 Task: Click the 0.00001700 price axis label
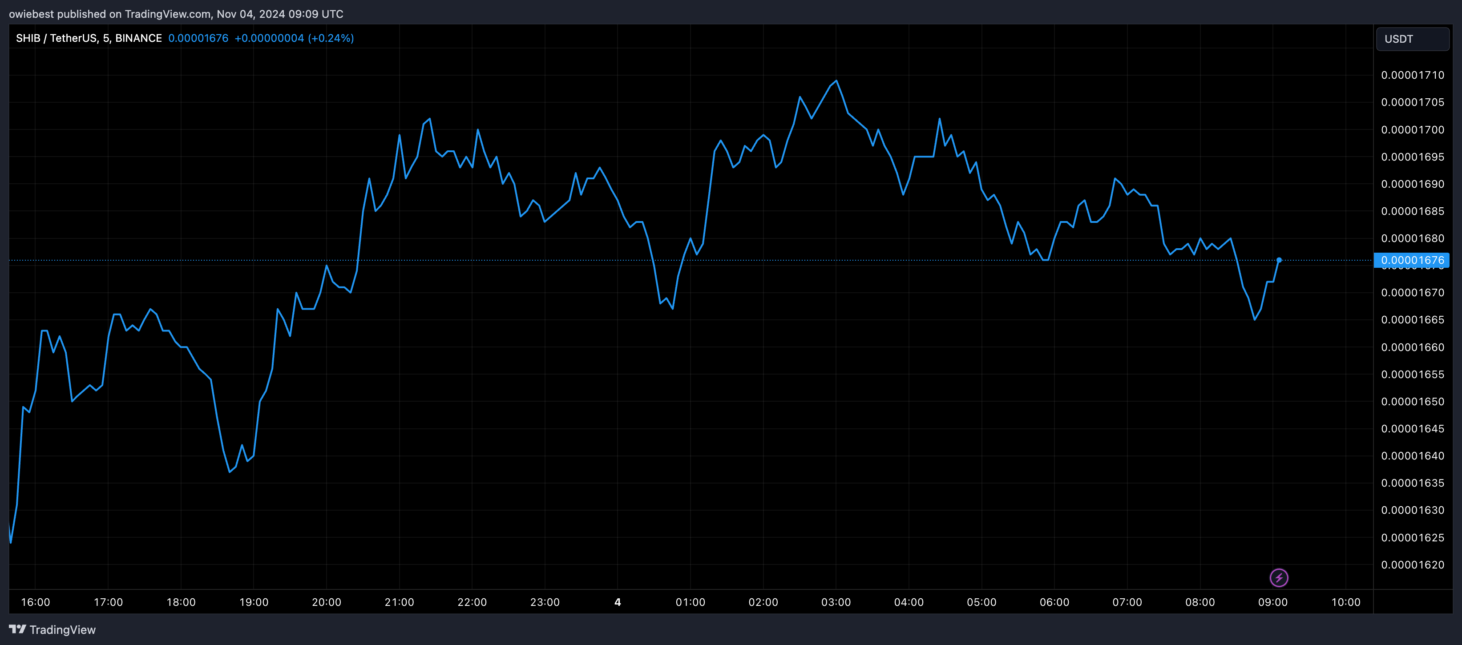tap(1413, 129)
